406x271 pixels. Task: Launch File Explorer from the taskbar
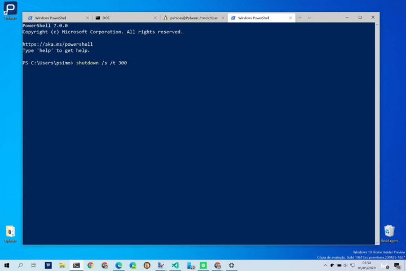coord(62,265)
